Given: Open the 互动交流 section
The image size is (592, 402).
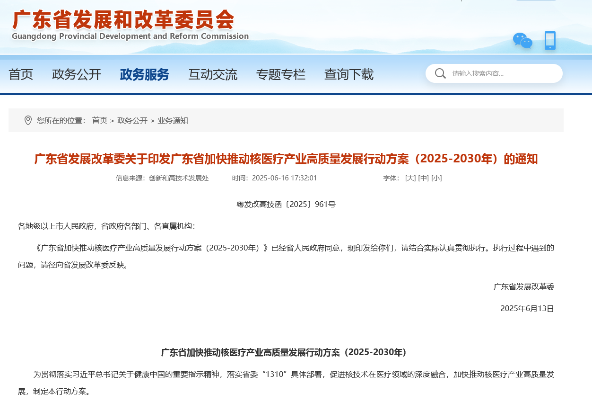Looking at the screenshot, I should coord(213,74).
